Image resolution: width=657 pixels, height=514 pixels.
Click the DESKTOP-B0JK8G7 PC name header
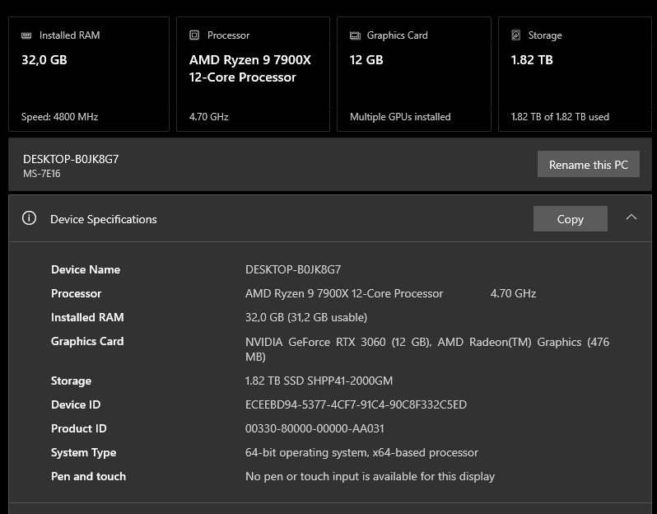[x=71, y=159]
